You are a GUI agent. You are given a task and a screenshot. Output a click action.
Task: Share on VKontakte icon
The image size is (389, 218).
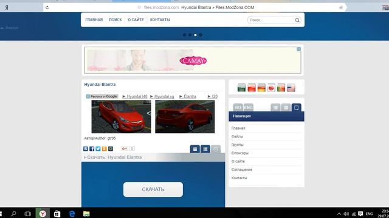[86, 148]
